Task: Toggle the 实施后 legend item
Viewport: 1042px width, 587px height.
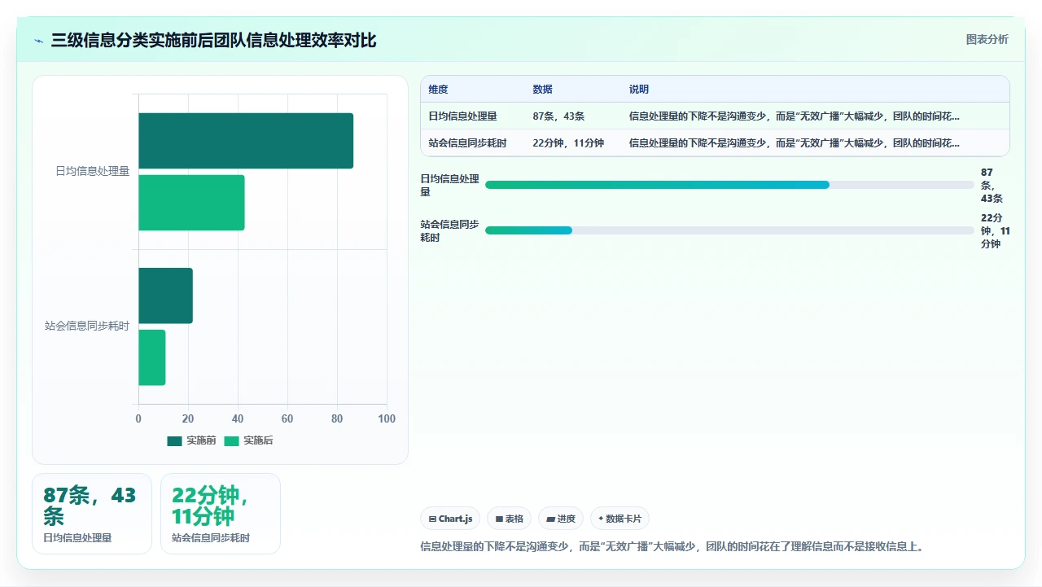Action: (x=249, y=440)
